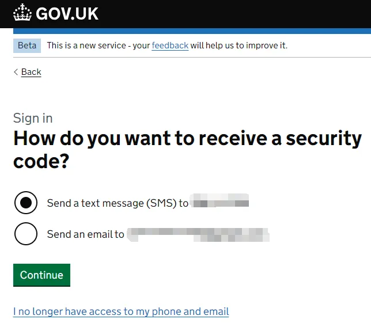
Task: Click the 'This is a new service' banner text
Action: point(86,45)
